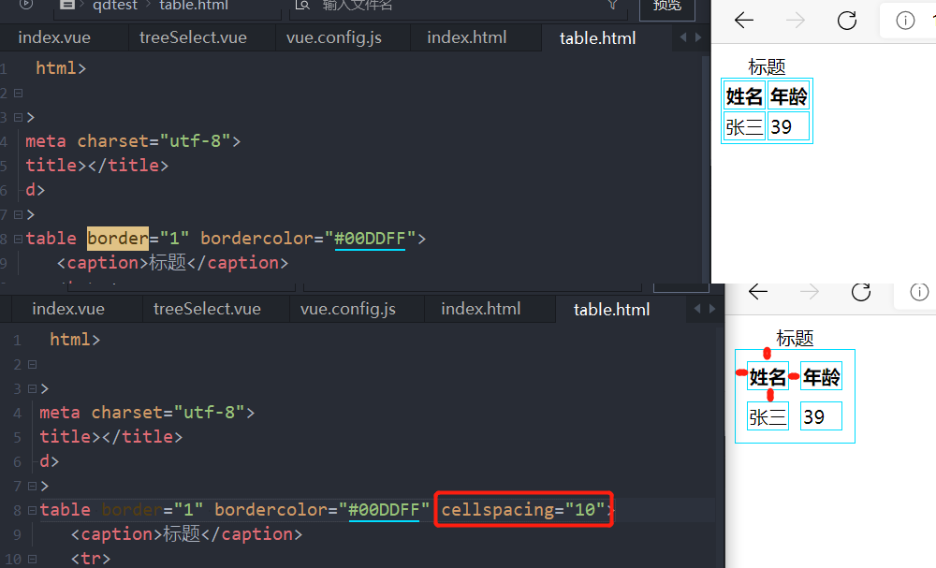This screenshot has height=568, width=936.
Task: Collapse table fold at line 8 without cellspacing
Action: coord(18,239)
